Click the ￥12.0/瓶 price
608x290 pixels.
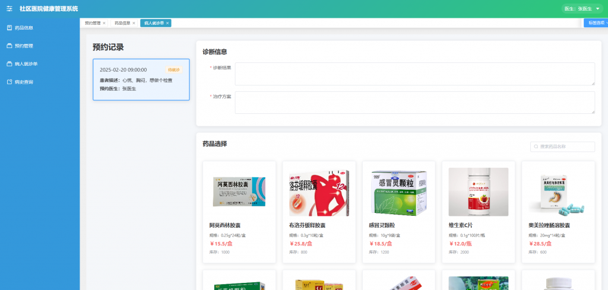click(x=460, y=244)
